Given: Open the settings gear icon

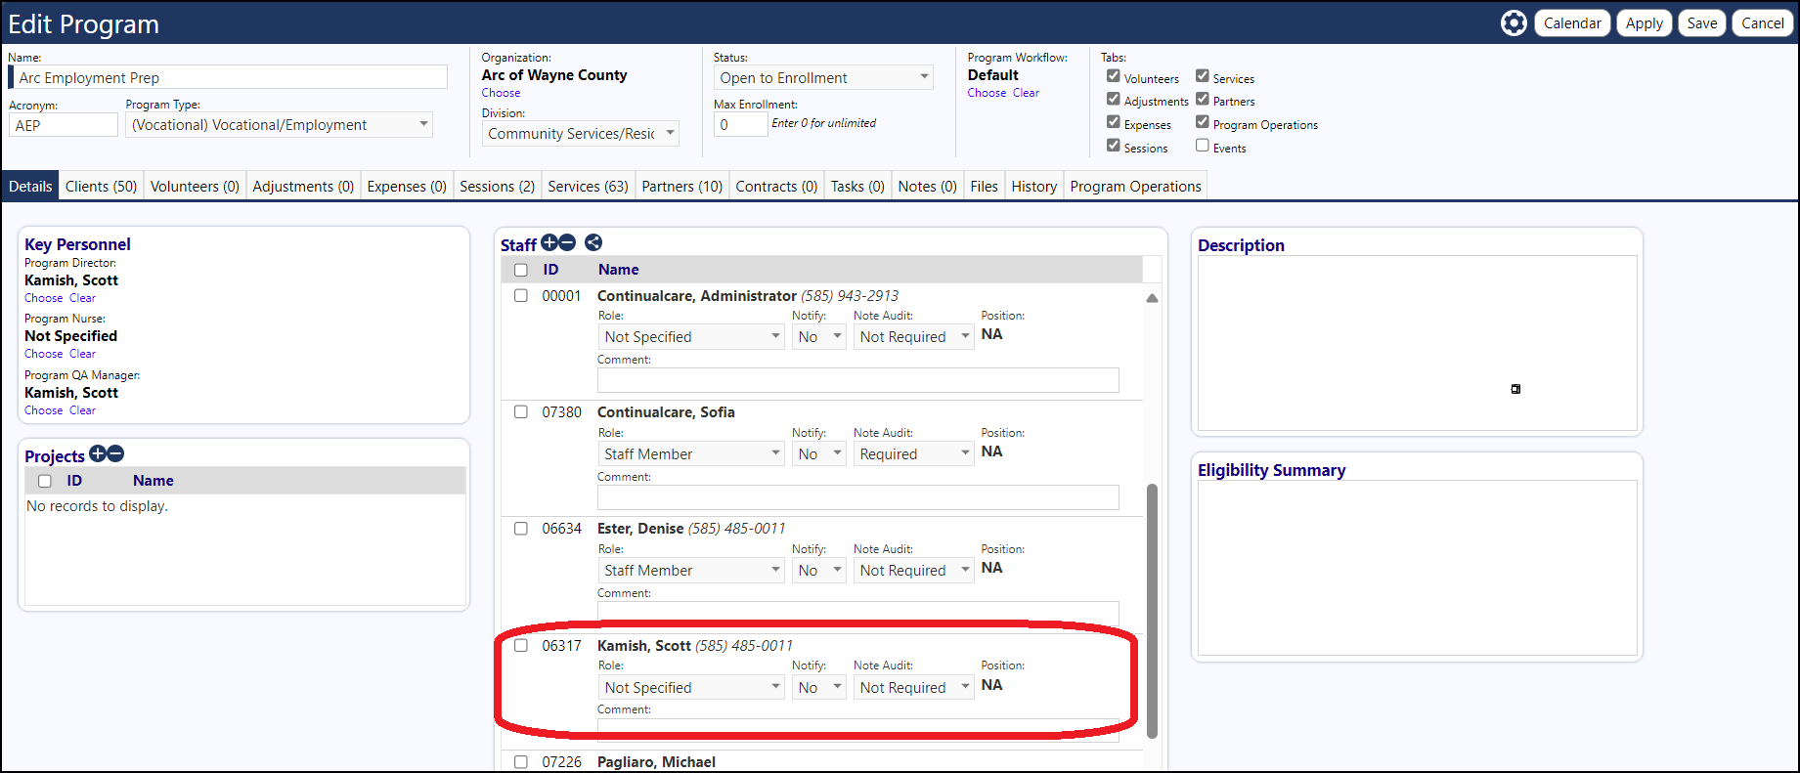Looking at the screenshot, I should point(1514,23).
